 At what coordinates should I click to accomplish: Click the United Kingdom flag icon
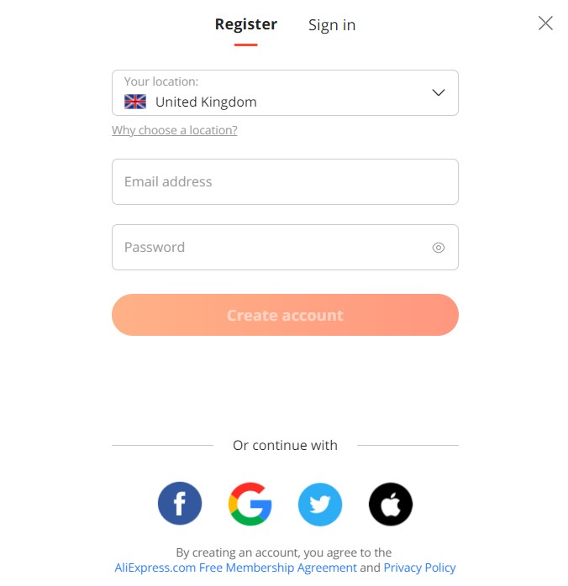(135, 102)
